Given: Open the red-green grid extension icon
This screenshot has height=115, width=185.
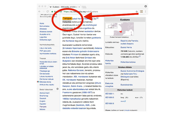Looking at the screenshot, I should tap(141, 11).
